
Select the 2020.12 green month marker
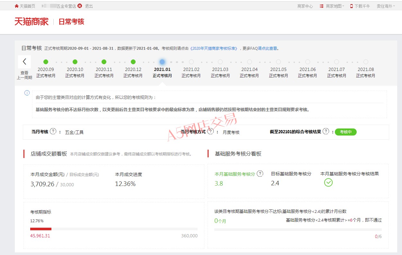(x=133, y=62)
